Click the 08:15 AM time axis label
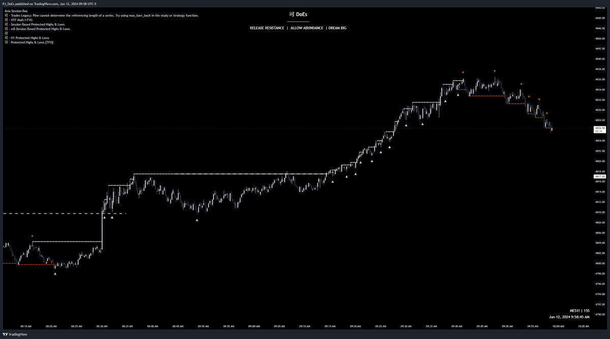 pyautogui.click(x=26, y=327)
